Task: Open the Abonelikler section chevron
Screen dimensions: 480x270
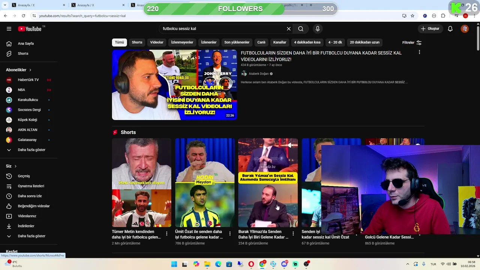Action: [30, 70]
